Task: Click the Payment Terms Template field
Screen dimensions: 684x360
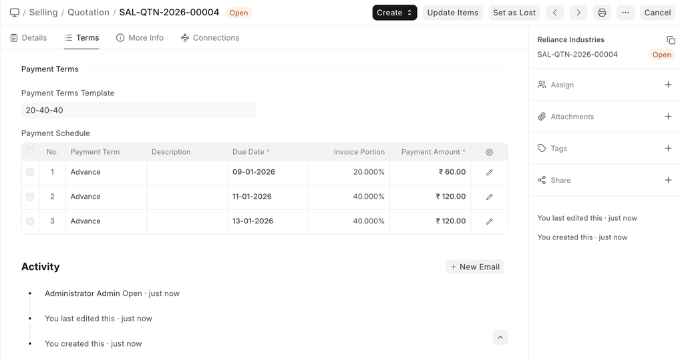Action: point(138,110)
